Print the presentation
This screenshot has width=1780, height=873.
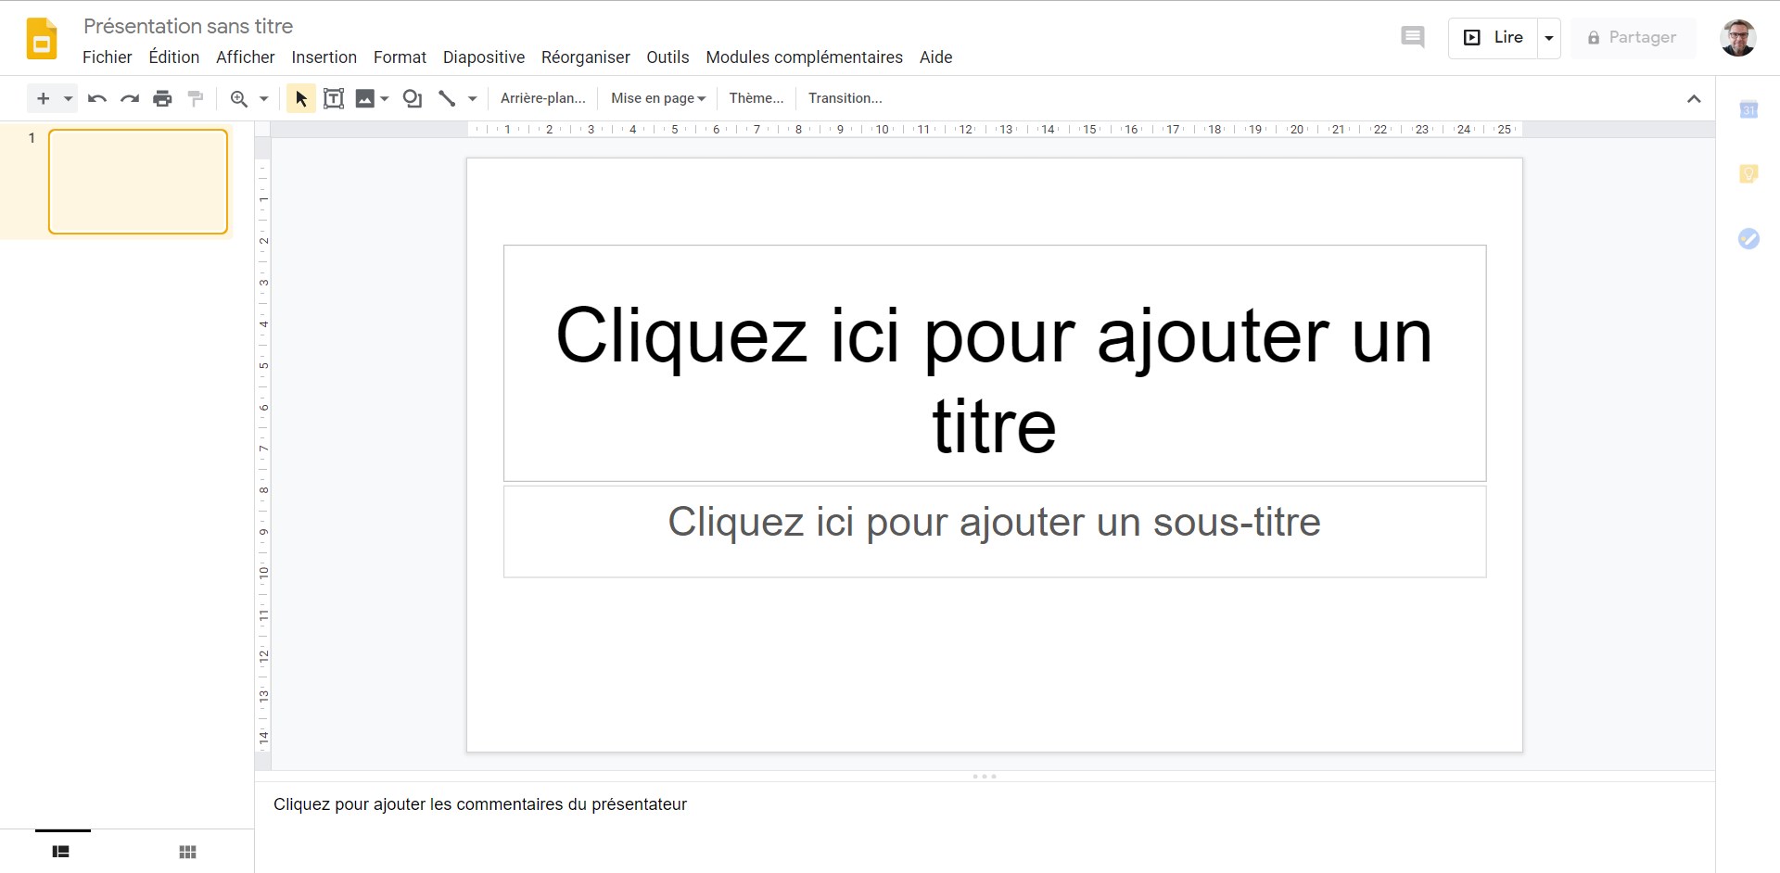[162, 98]
